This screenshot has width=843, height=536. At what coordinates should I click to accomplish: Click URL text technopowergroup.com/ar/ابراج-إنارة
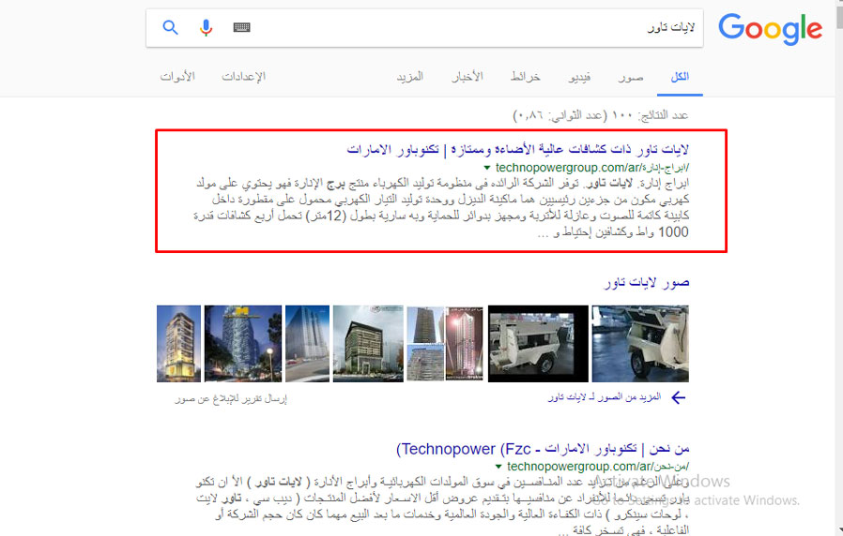(x=591, y=168)
